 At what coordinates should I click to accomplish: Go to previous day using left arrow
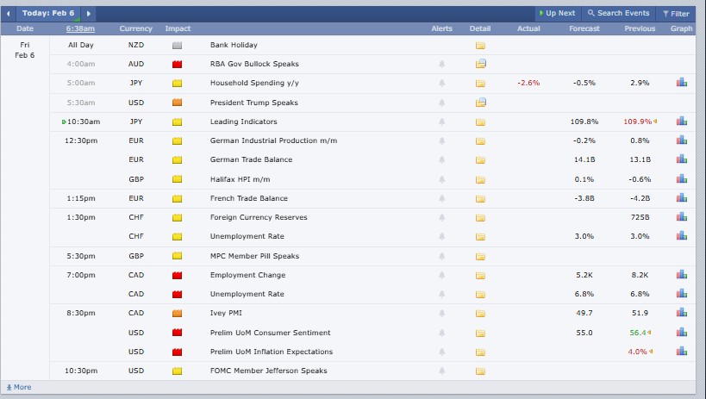(x=9, y=14)
